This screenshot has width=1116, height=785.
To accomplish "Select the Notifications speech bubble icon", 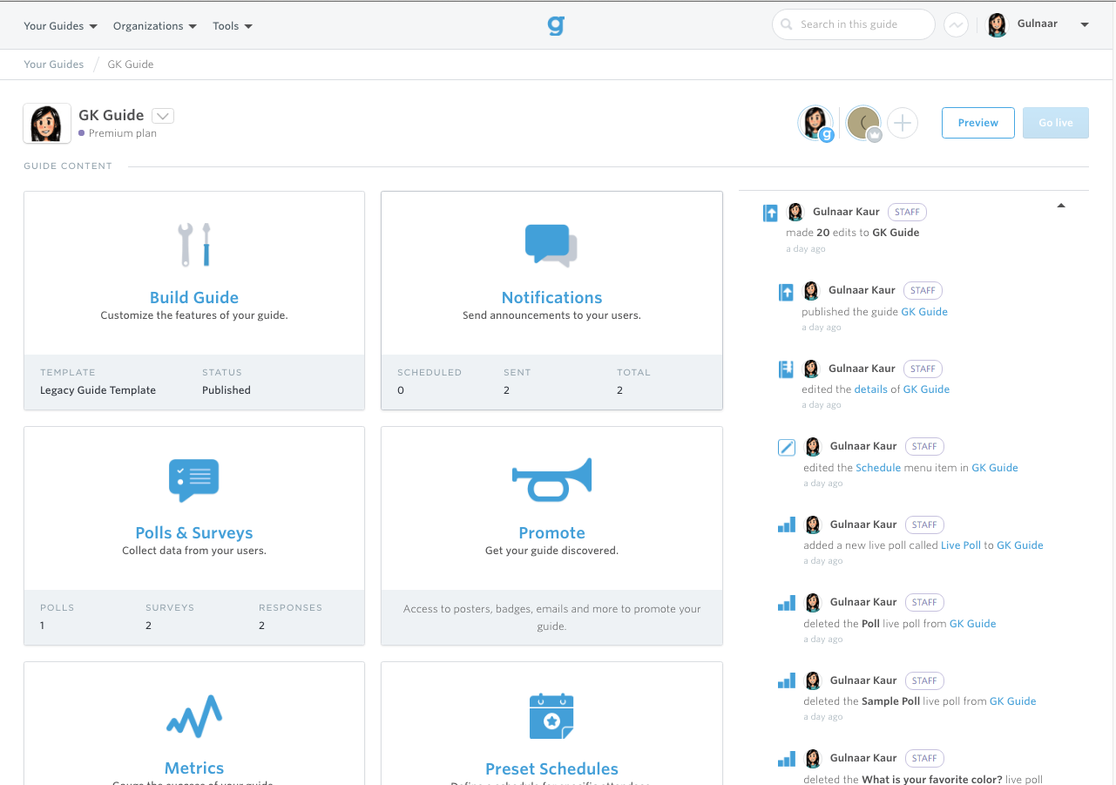I will (551, 245).
